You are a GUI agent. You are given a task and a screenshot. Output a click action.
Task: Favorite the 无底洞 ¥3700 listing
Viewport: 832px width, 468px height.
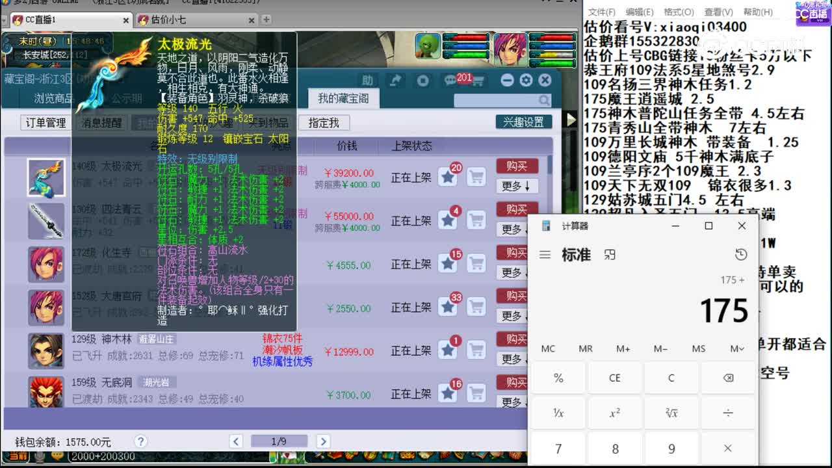[448, 394]
